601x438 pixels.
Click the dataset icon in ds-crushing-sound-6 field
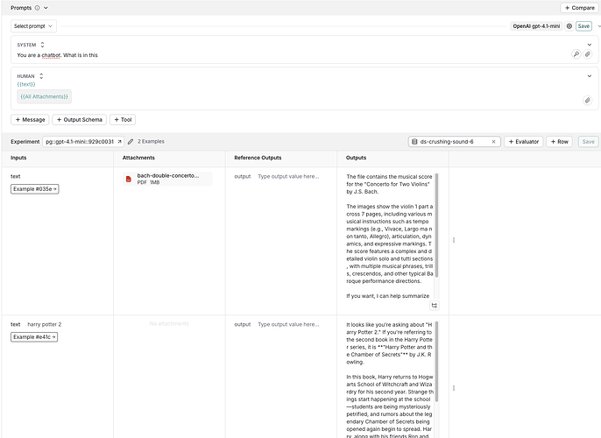point(414,141)
